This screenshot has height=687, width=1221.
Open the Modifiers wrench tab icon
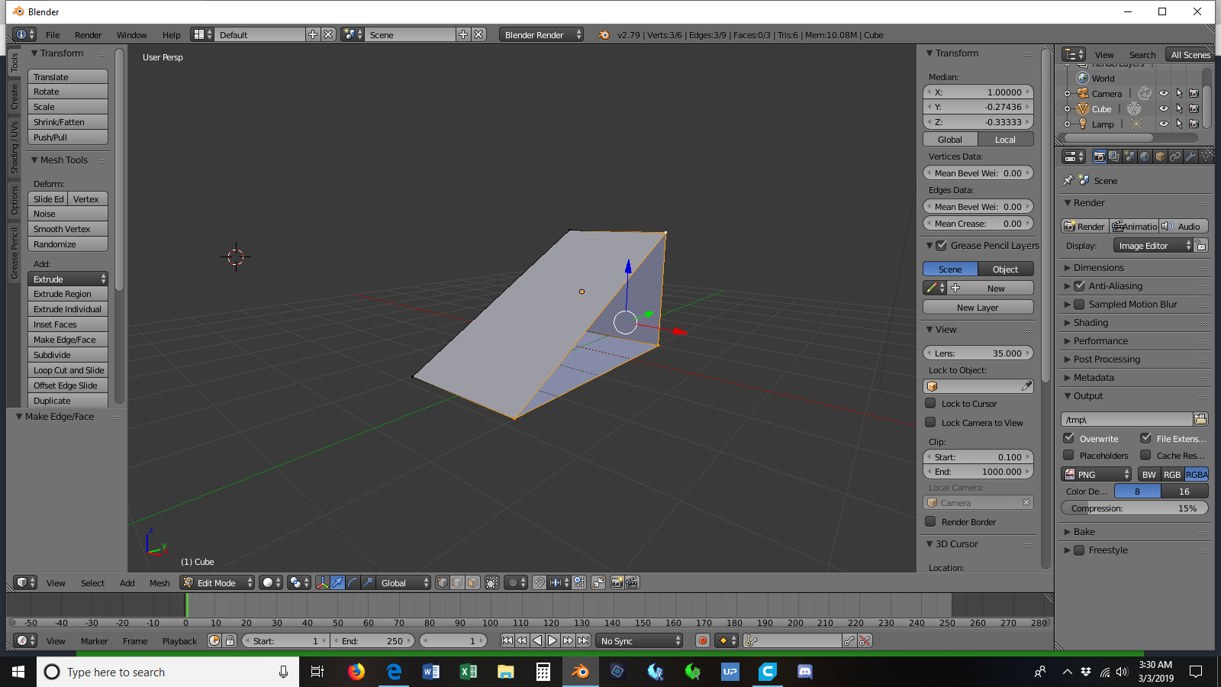point(1190,156)
